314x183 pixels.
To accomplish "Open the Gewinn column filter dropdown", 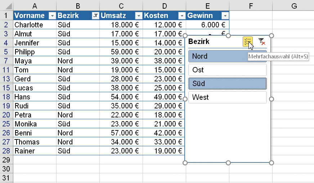I will [x=225, y=16].
